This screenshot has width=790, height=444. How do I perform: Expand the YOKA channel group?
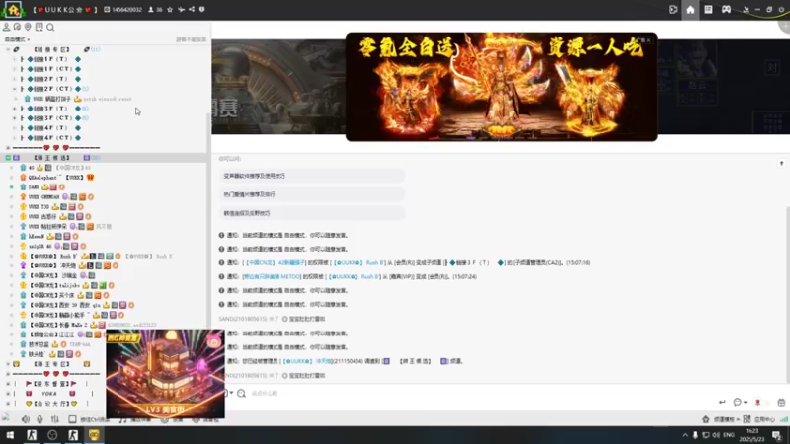pos(8,393)
